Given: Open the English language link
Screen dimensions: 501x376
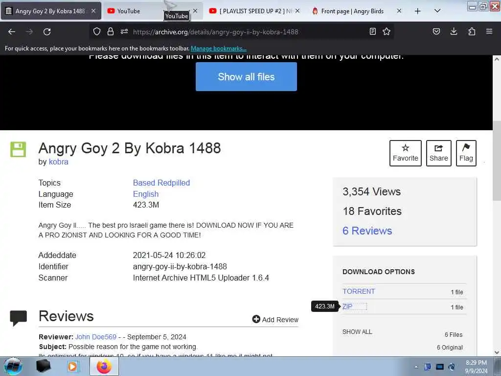Looking at the screenshot, I should tap(146, 194).
